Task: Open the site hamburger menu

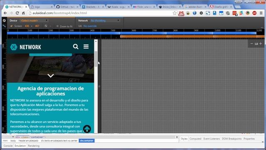Action: pyautogui.click(x=86, y=47)
